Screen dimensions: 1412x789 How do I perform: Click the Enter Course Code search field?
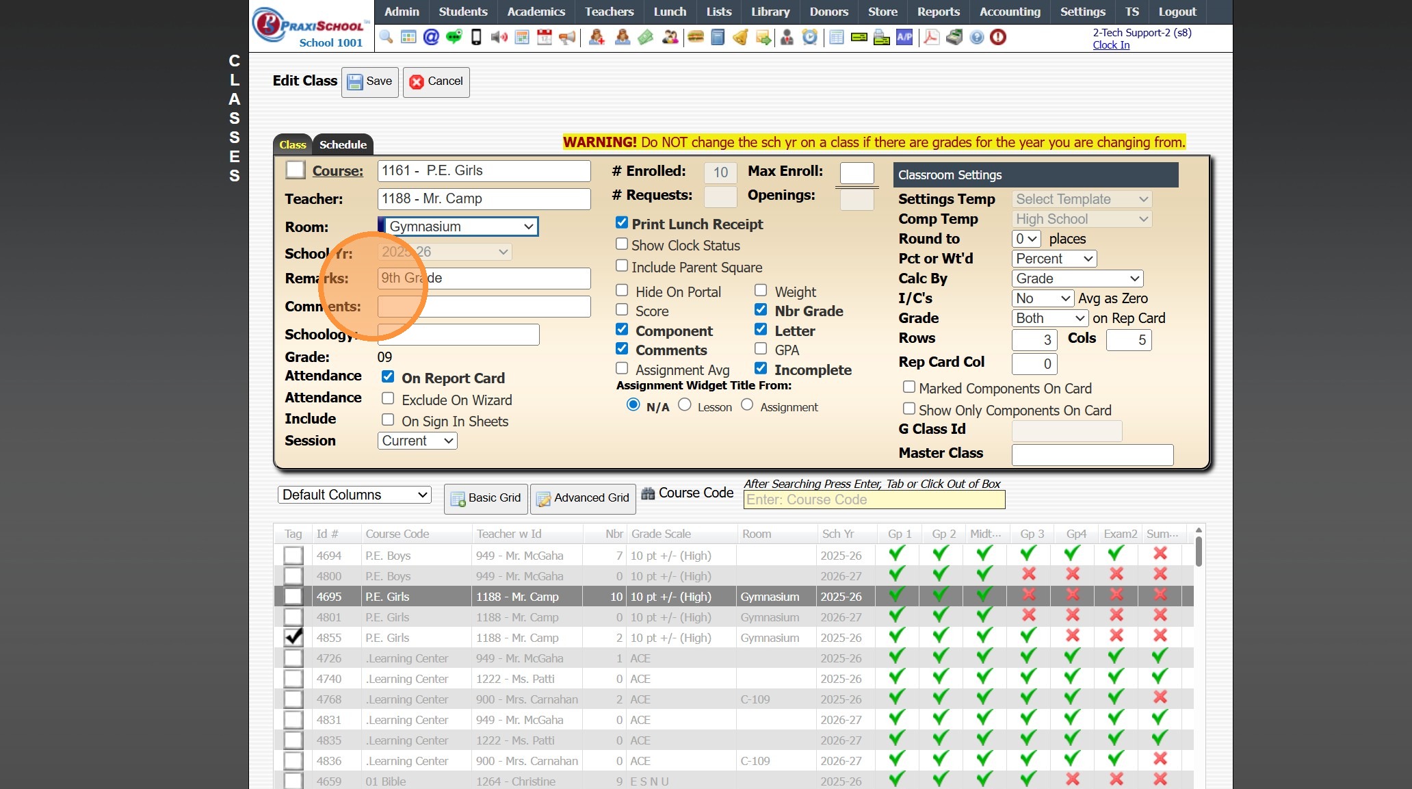[x=874, y=500]
